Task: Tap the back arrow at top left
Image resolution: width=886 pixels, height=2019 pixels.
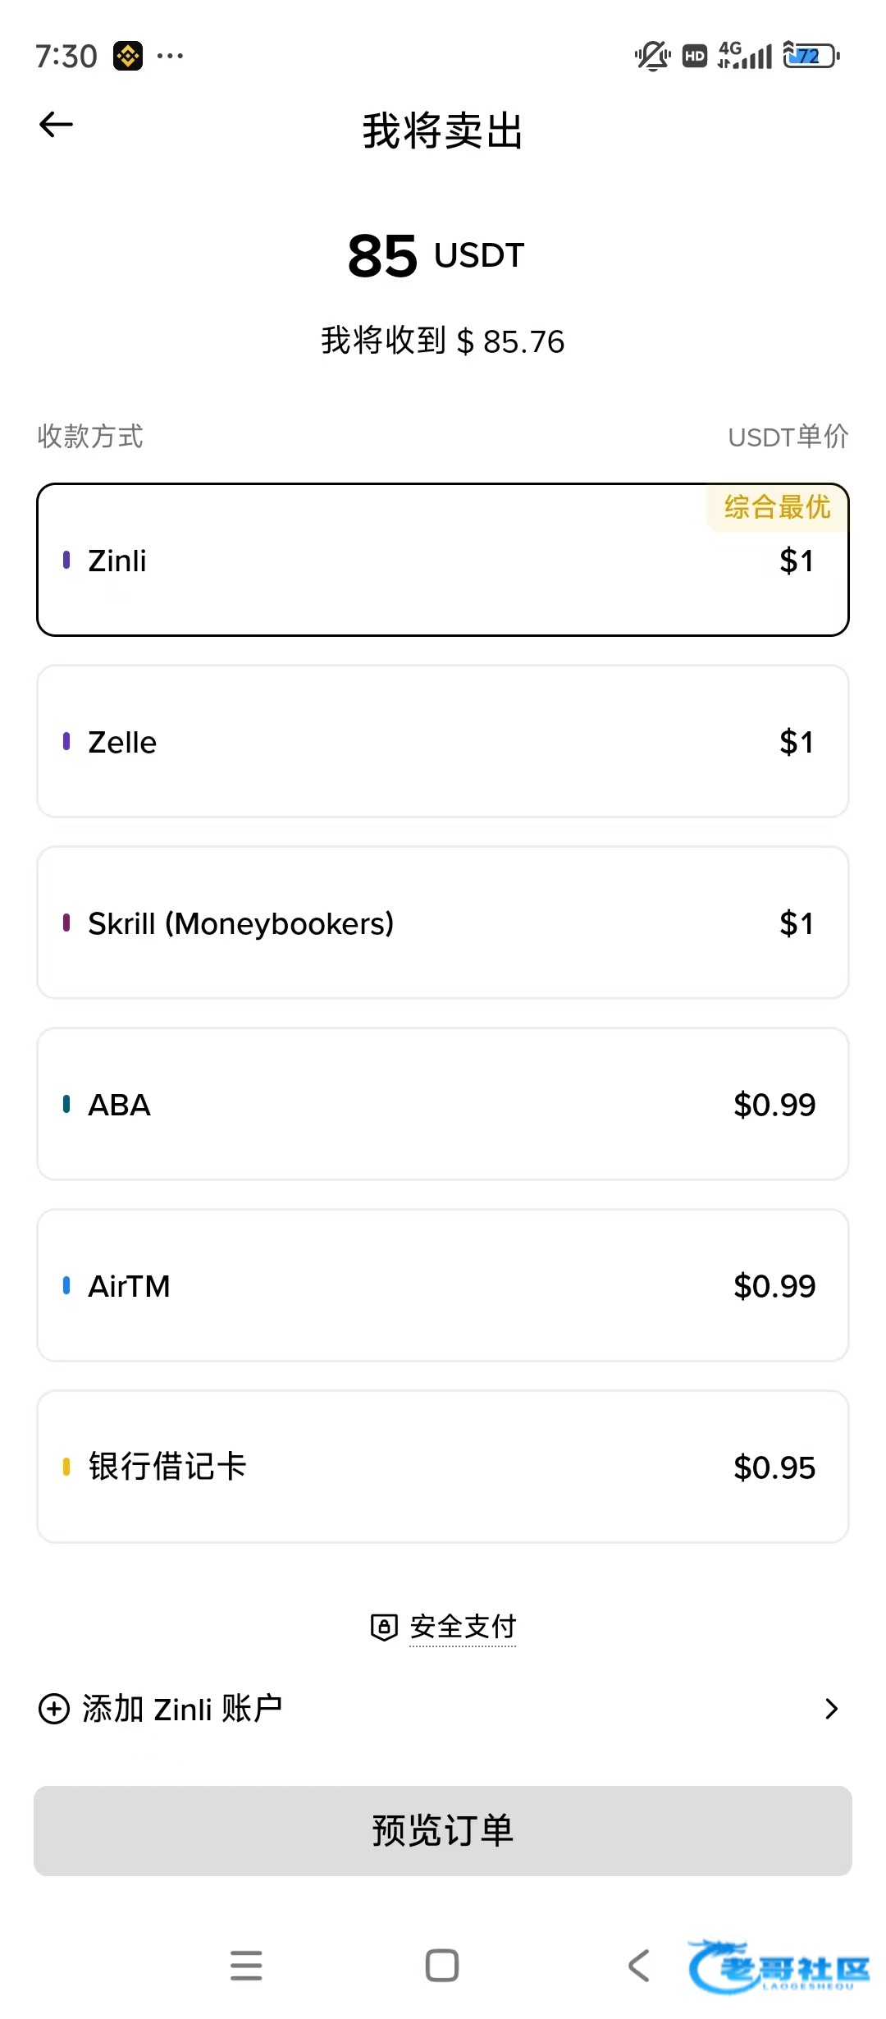Action: click(x=56, y=125)
